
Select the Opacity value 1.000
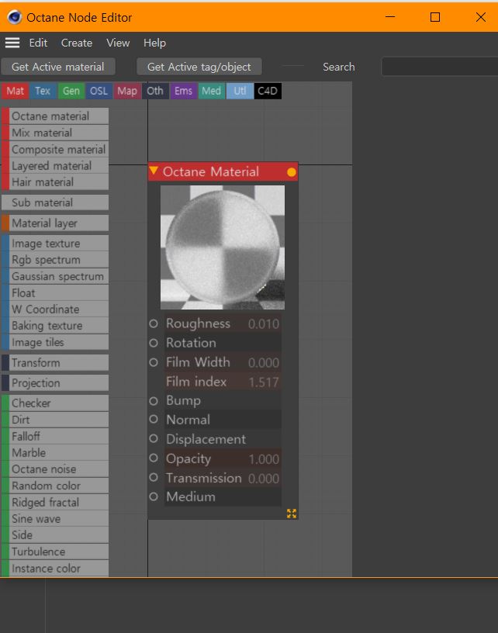tap(264, 459)
